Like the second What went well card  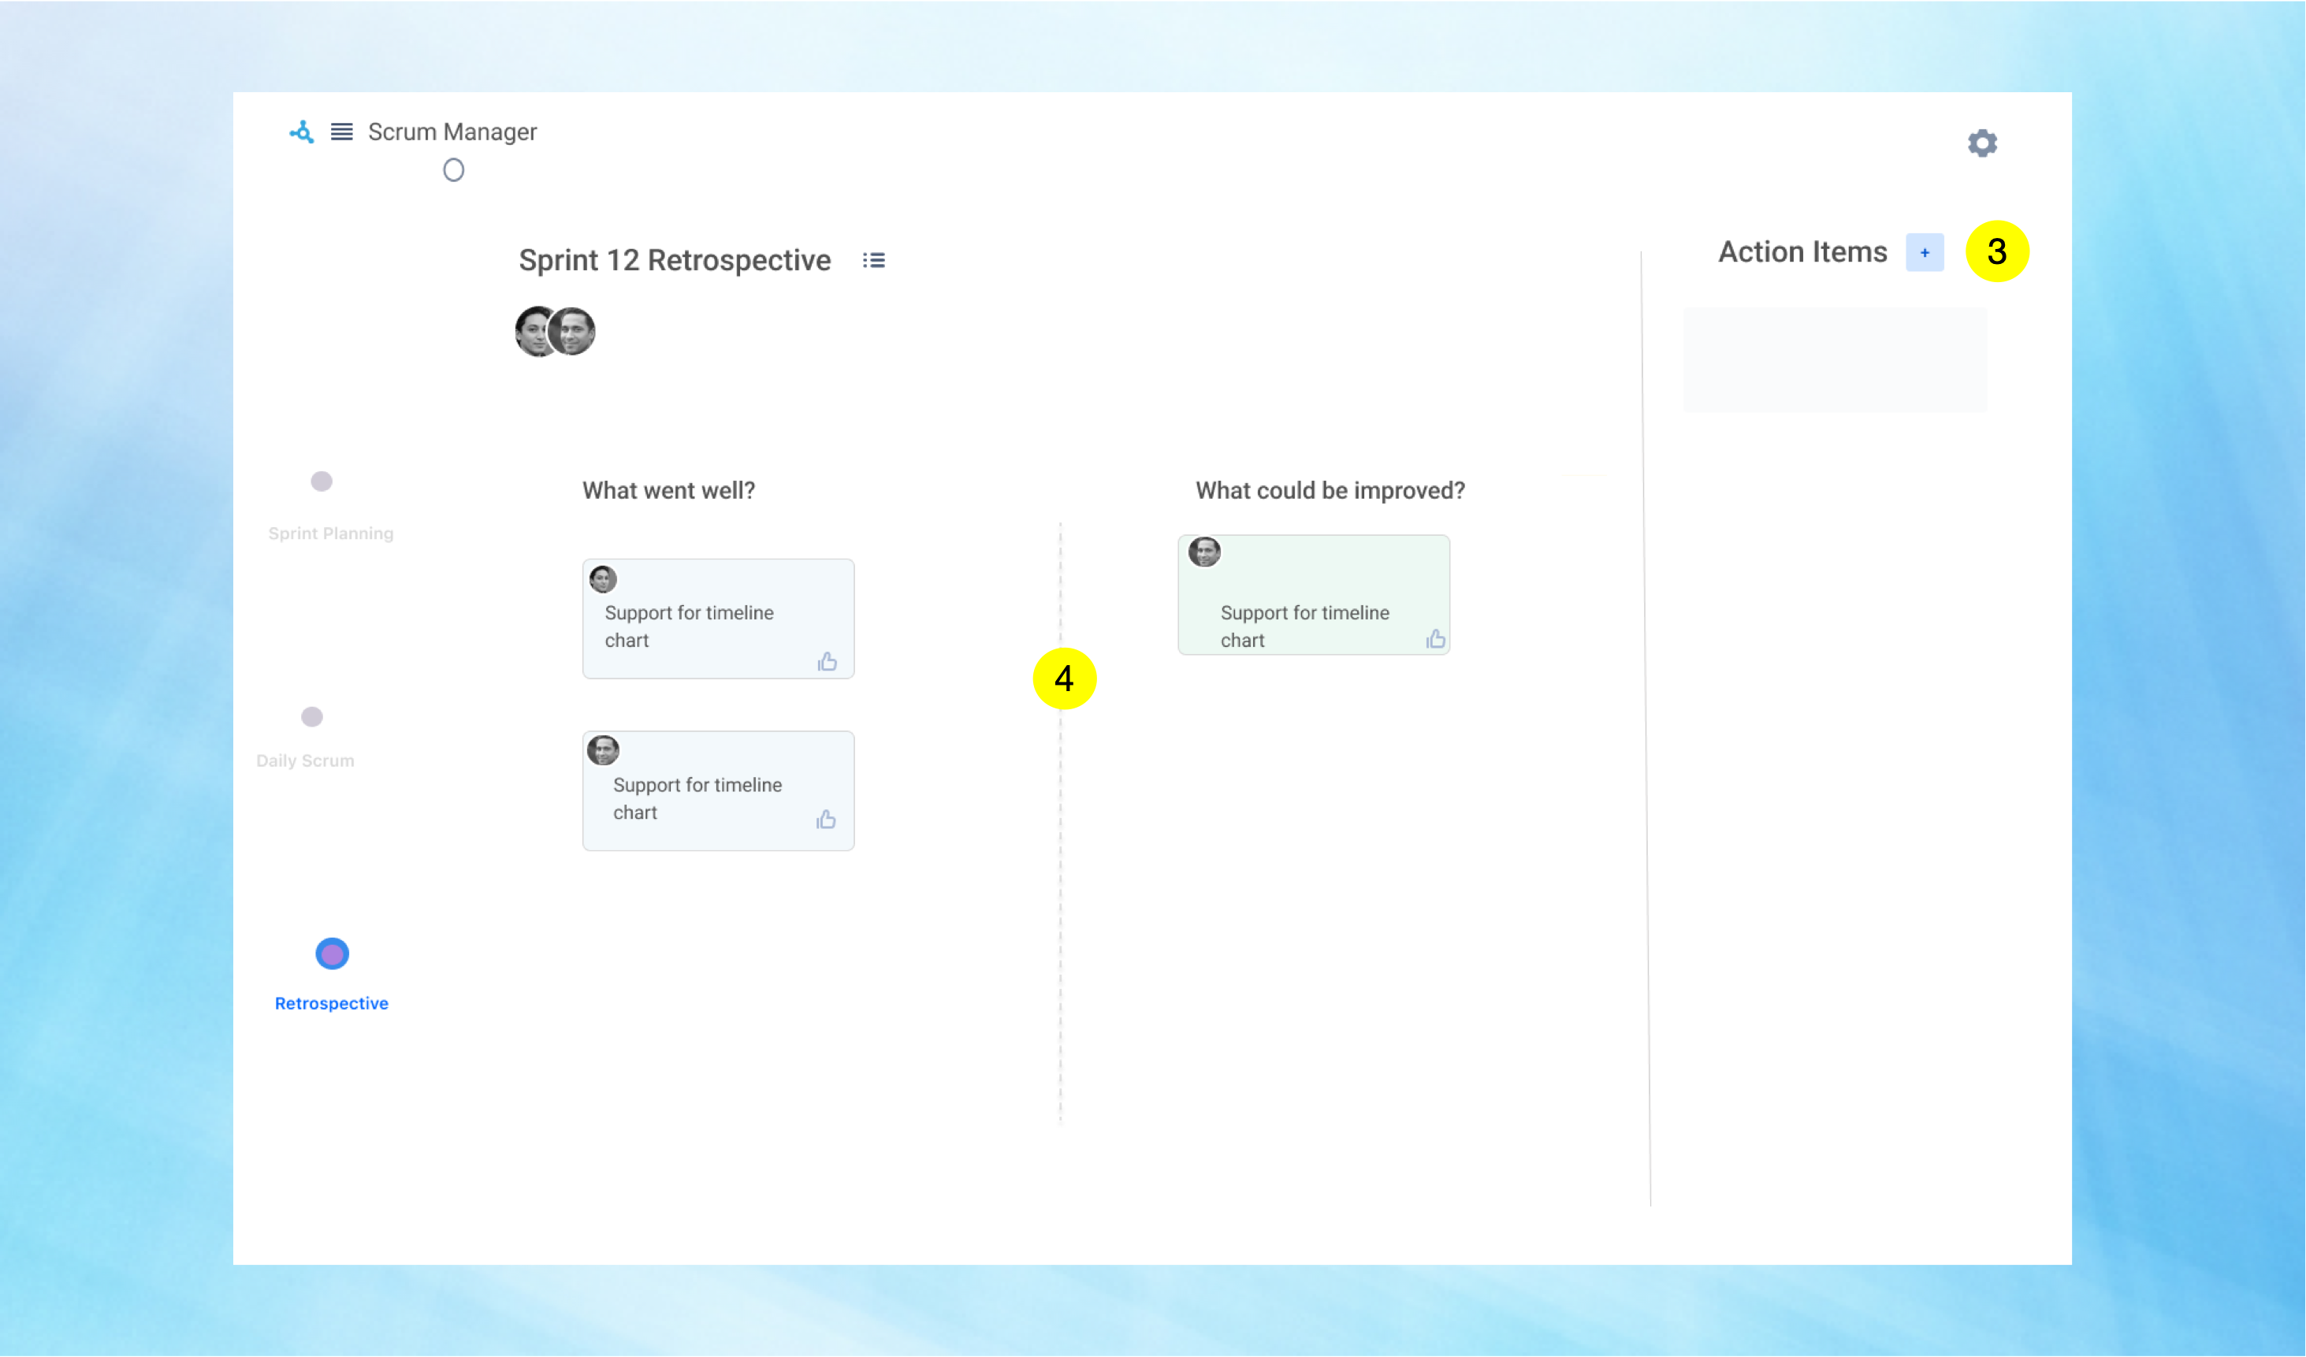[x=826, y=820]
